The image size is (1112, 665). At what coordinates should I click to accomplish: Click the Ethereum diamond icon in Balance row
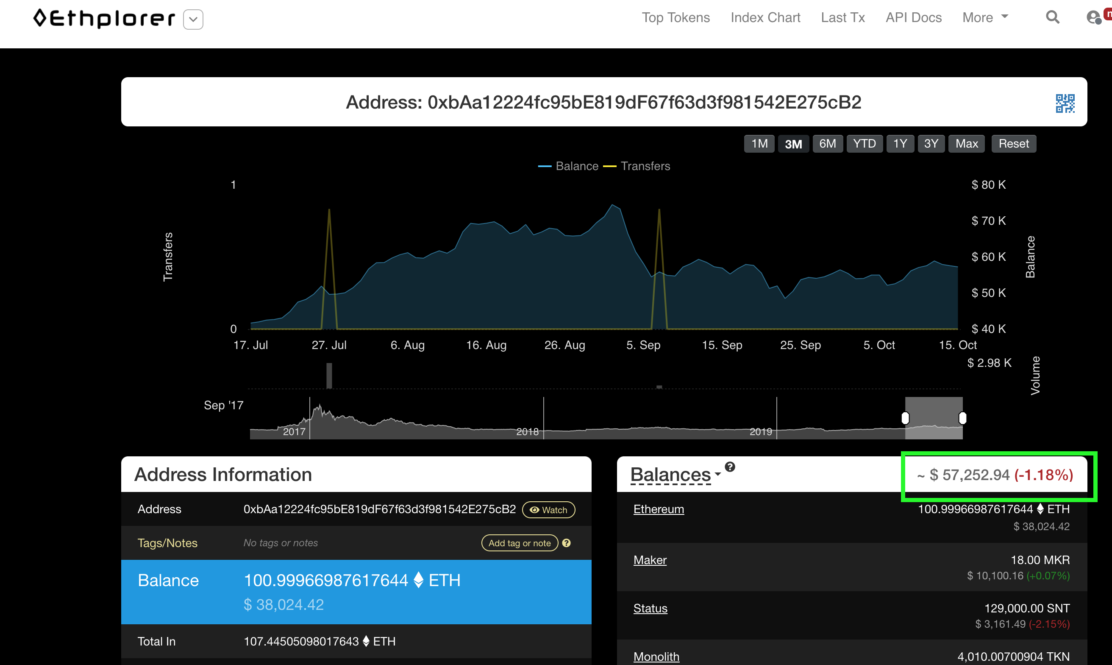tap(419, 580)
